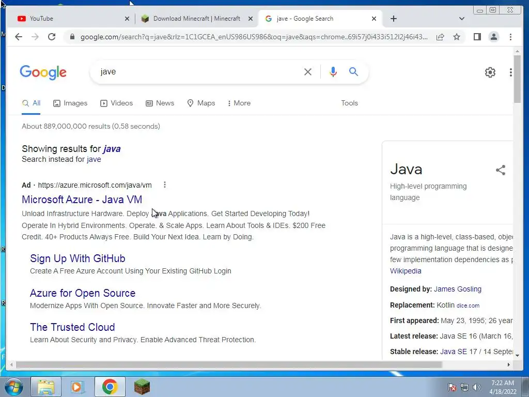
Task: Click the vertical scrollbar thumb
Action: point(517,79)
